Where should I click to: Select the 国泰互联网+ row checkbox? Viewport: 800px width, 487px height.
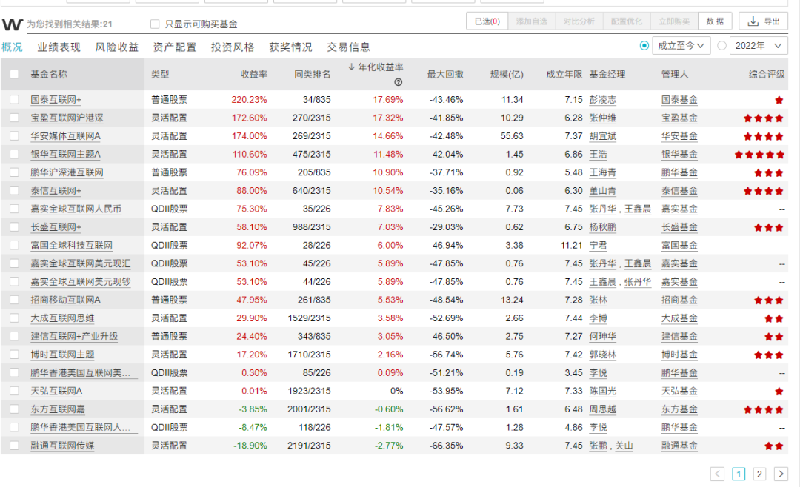[14, 100]
